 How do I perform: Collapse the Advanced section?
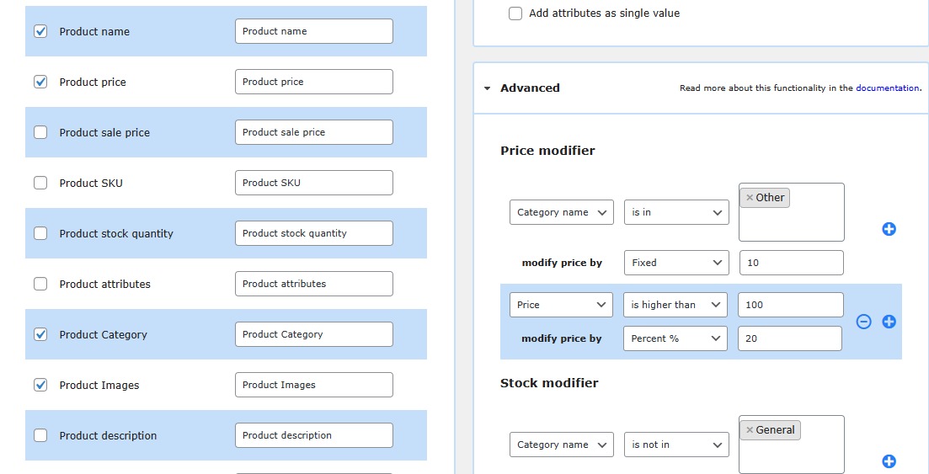coord(488,88)
